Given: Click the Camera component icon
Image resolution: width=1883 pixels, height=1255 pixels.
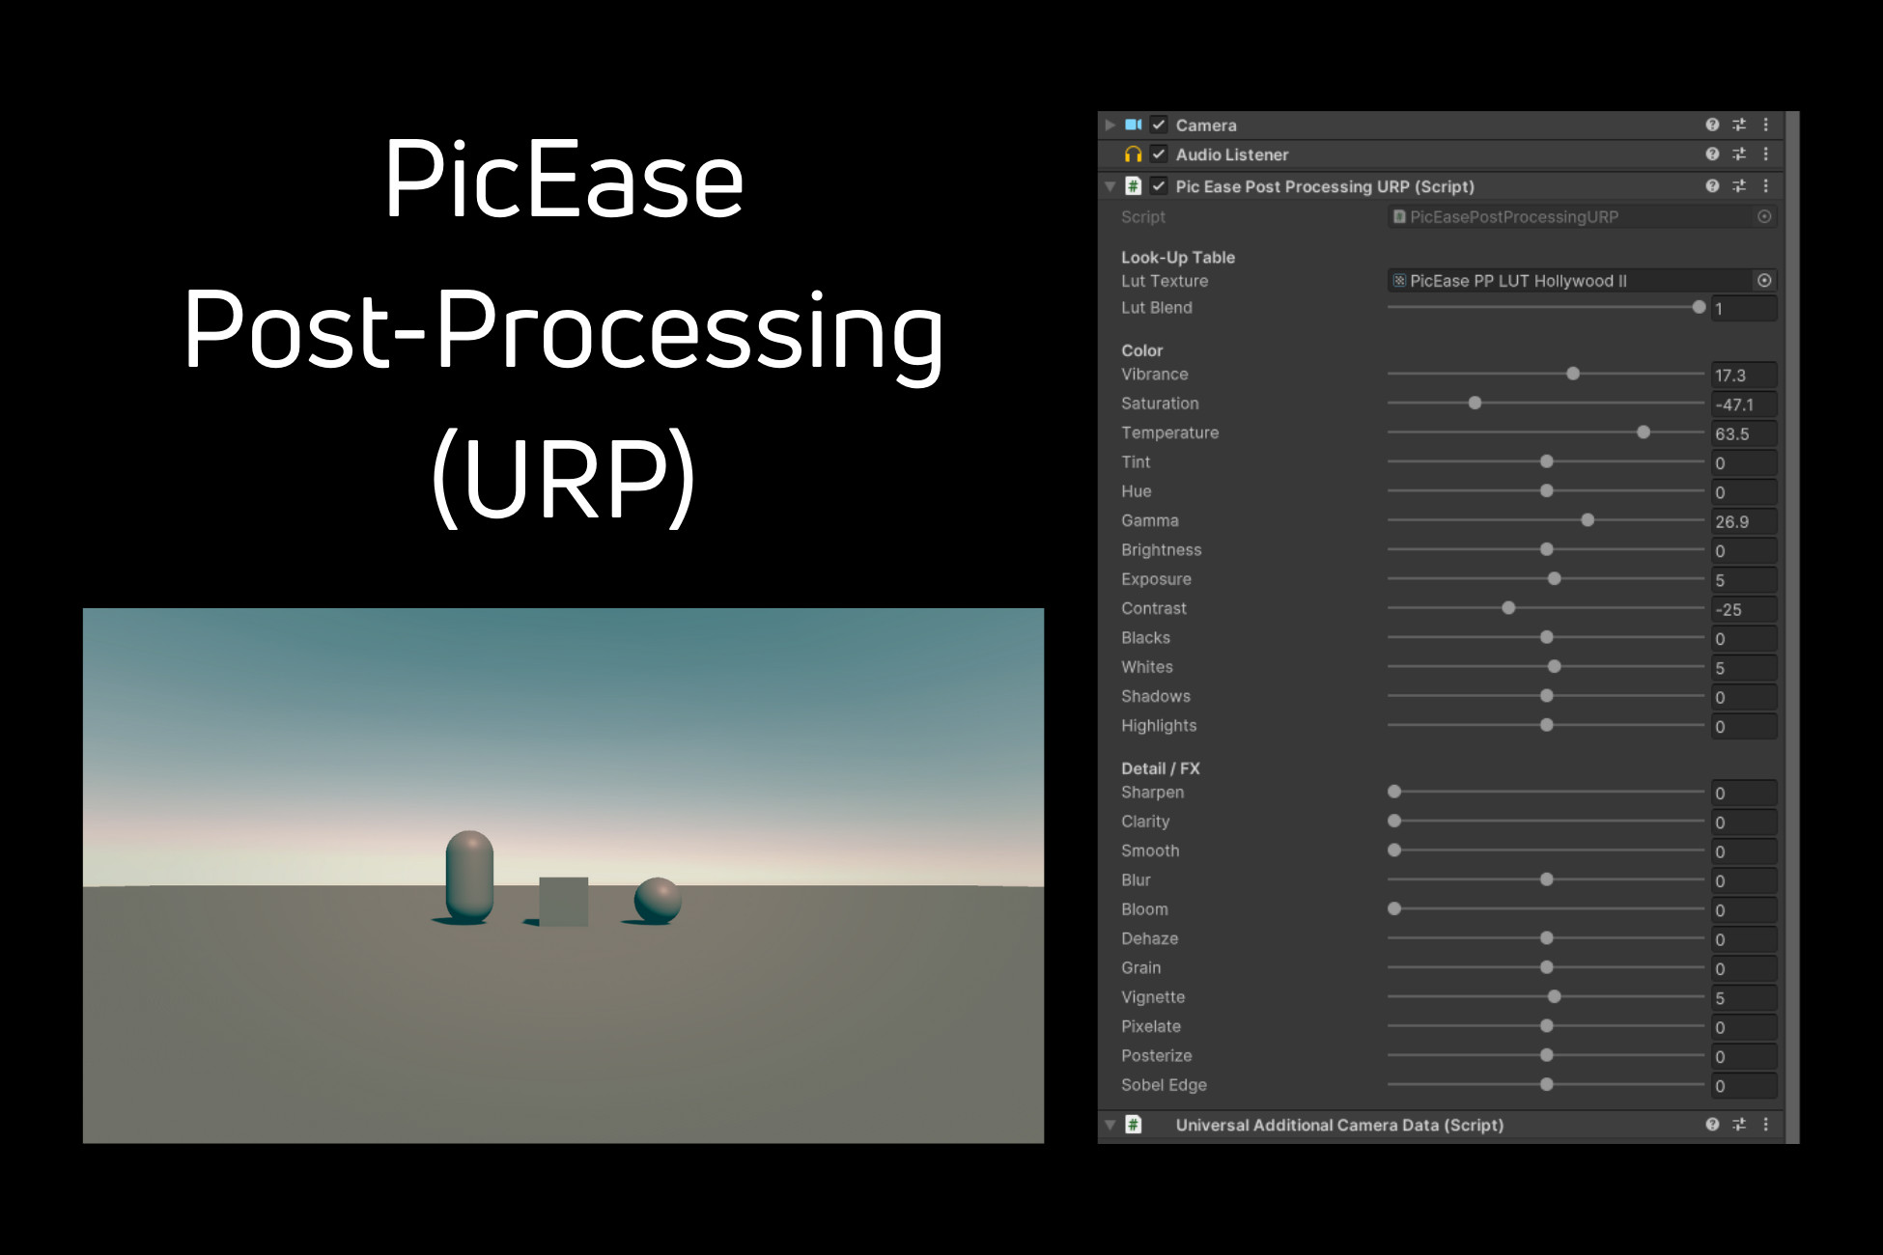Looking at the screenshot, I should [x=1135, y=125].
